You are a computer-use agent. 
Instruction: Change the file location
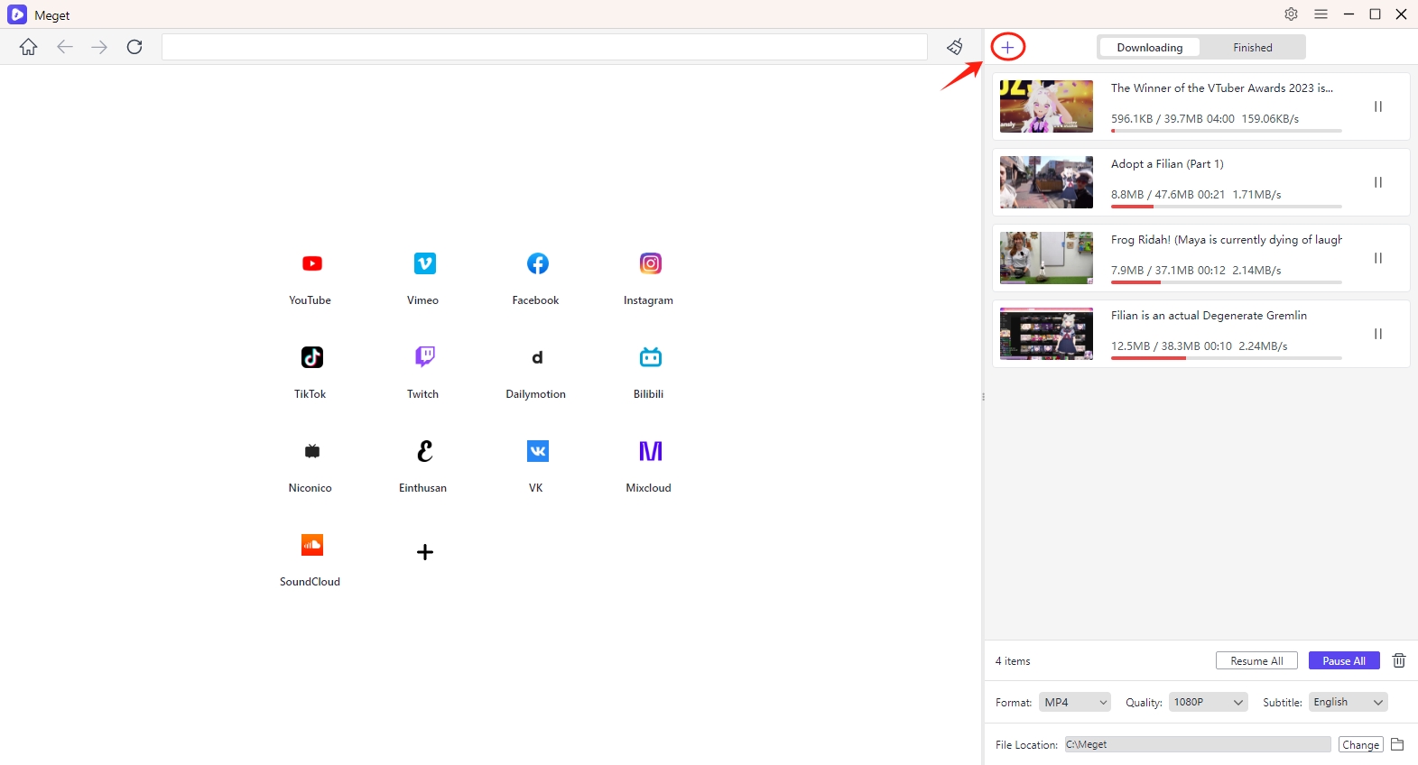(x=1360, y=744)
